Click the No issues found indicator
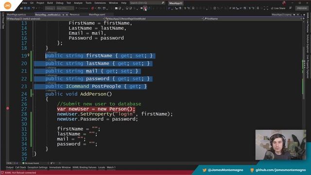The image size is (311, 175). point(31,163)
